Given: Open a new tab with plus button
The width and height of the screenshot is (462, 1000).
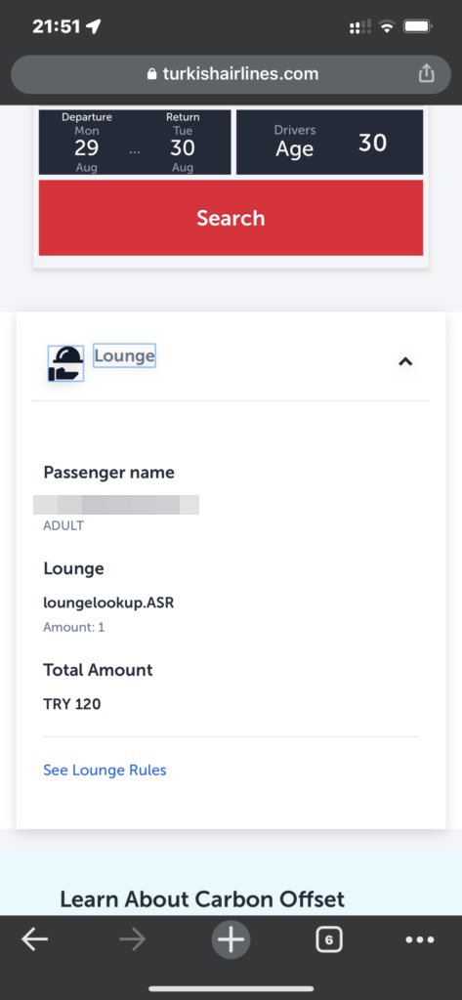Looking at the screenshot, I should coord(231,939).
